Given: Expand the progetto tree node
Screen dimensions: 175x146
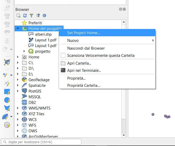Looking at the screenshot, I should (24, 51).
